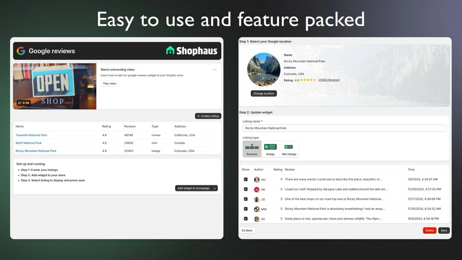Viewport: 462px width, 260px height.
Task: Select the Reviews listing type
Action: point(252,149)
